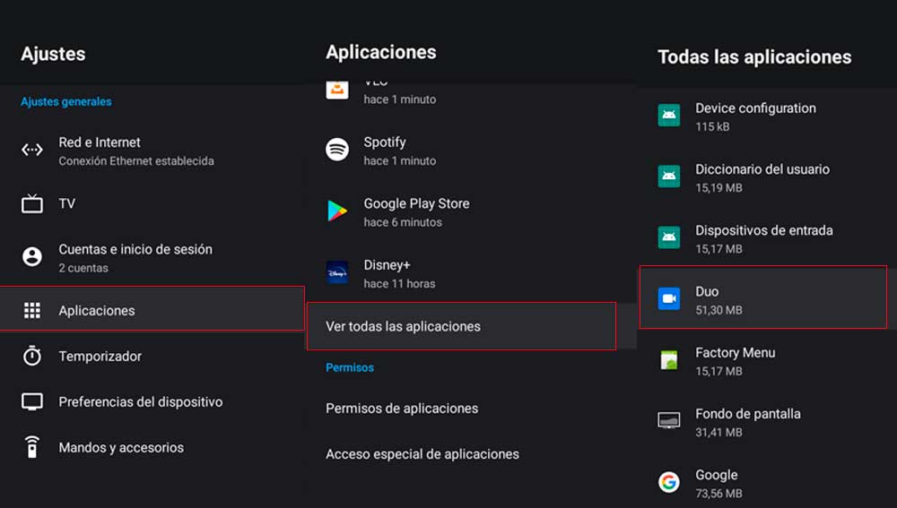Click the Spotify app icon
Viewport: 897px width, 508px height.
coord(337,150)
